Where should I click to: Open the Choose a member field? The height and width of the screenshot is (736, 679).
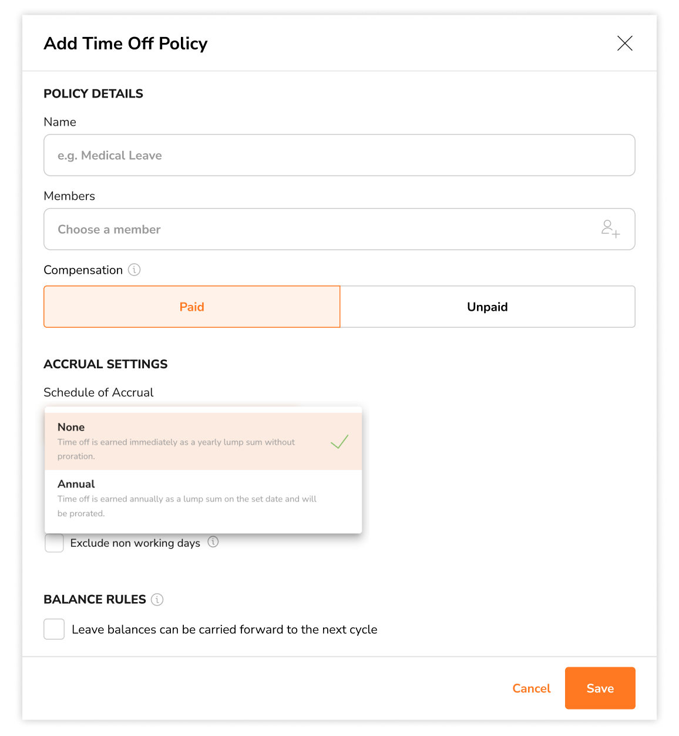pos(317,229)
